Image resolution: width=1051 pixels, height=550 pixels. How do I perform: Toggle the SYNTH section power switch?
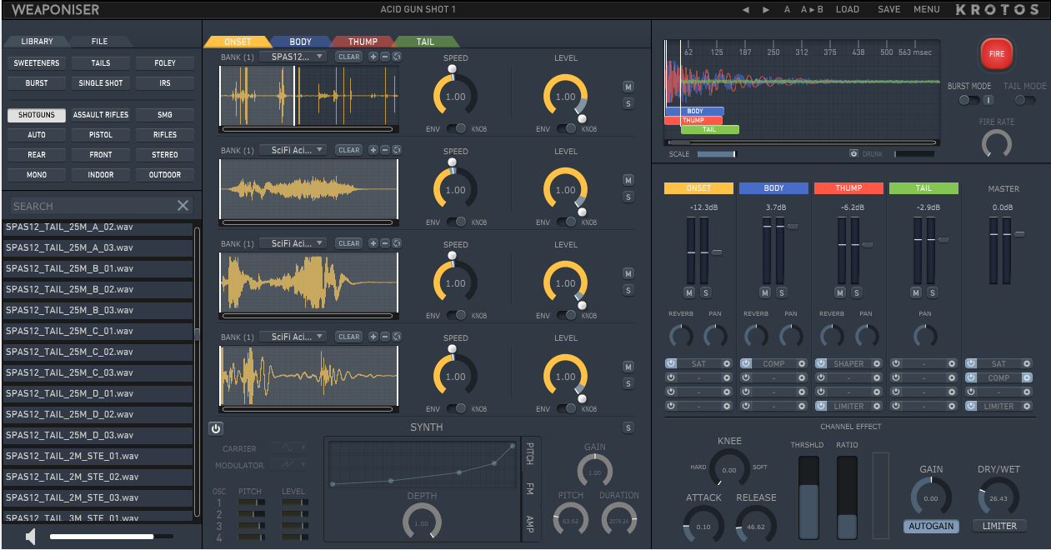(x=215, y=427)
